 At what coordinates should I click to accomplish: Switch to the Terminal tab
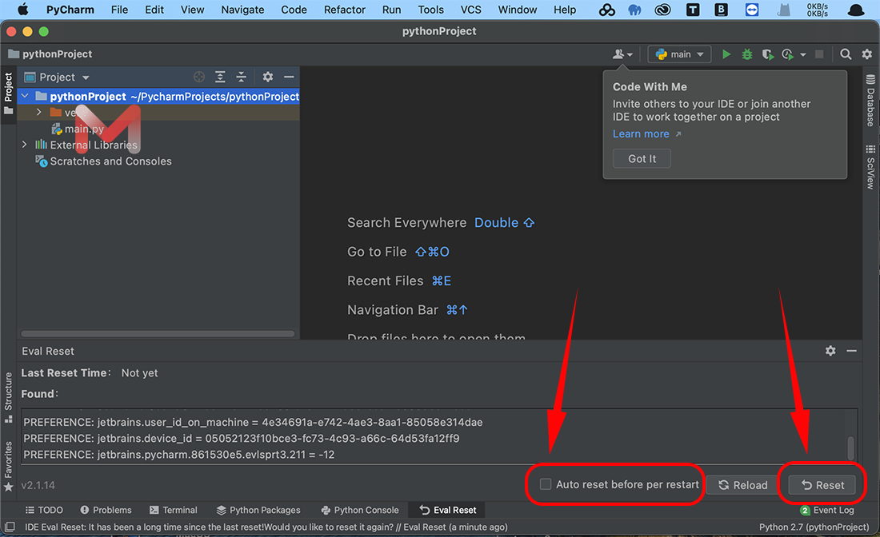tap(173, 510)
